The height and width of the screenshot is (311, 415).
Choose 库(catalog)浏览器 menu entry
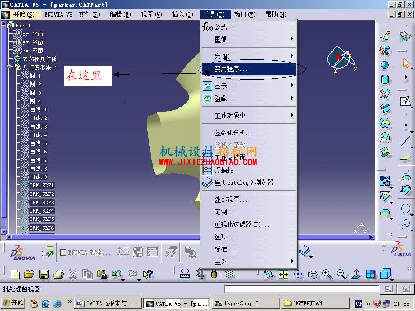point(248,182)
